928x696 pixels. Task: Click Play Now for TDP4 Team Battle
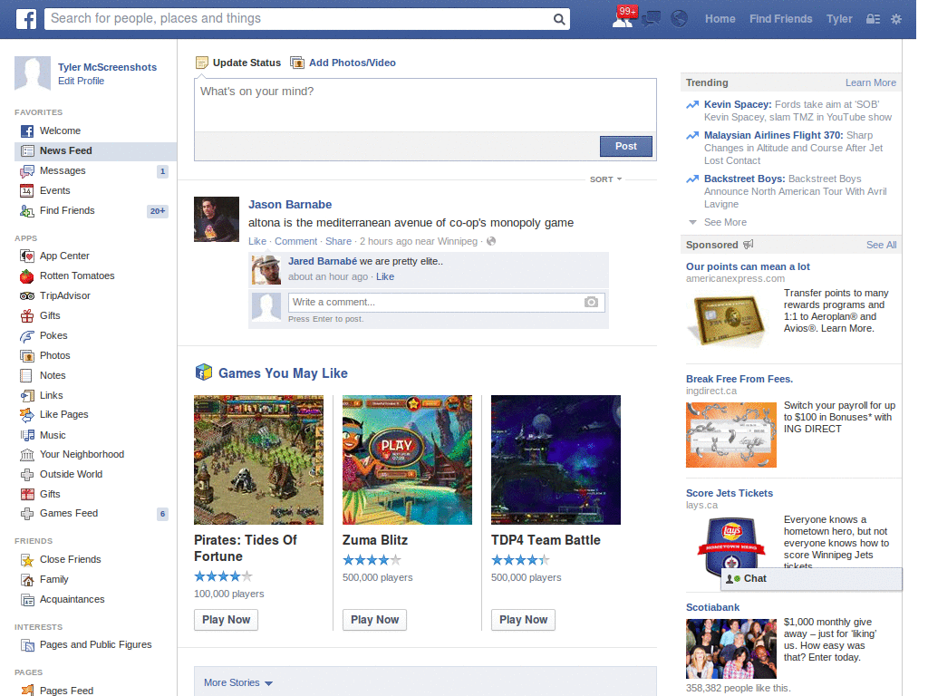coord(523,620)
